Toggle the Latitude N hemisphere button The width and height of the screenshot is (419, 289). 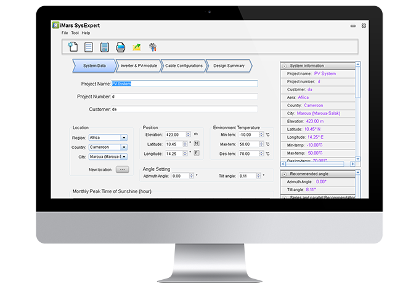(197, 143)
